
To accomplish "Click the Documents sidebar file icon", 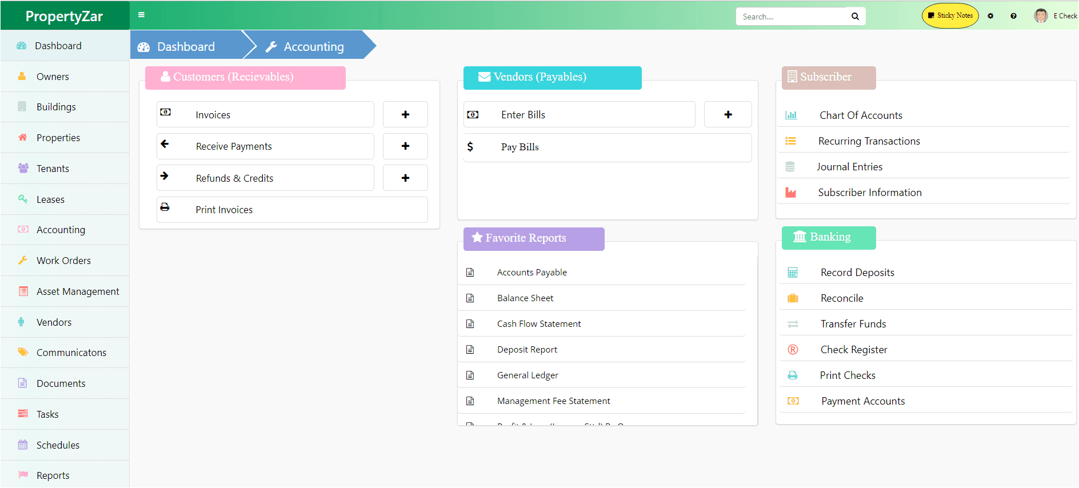I will pyautogui.click(x=22, y=383).
